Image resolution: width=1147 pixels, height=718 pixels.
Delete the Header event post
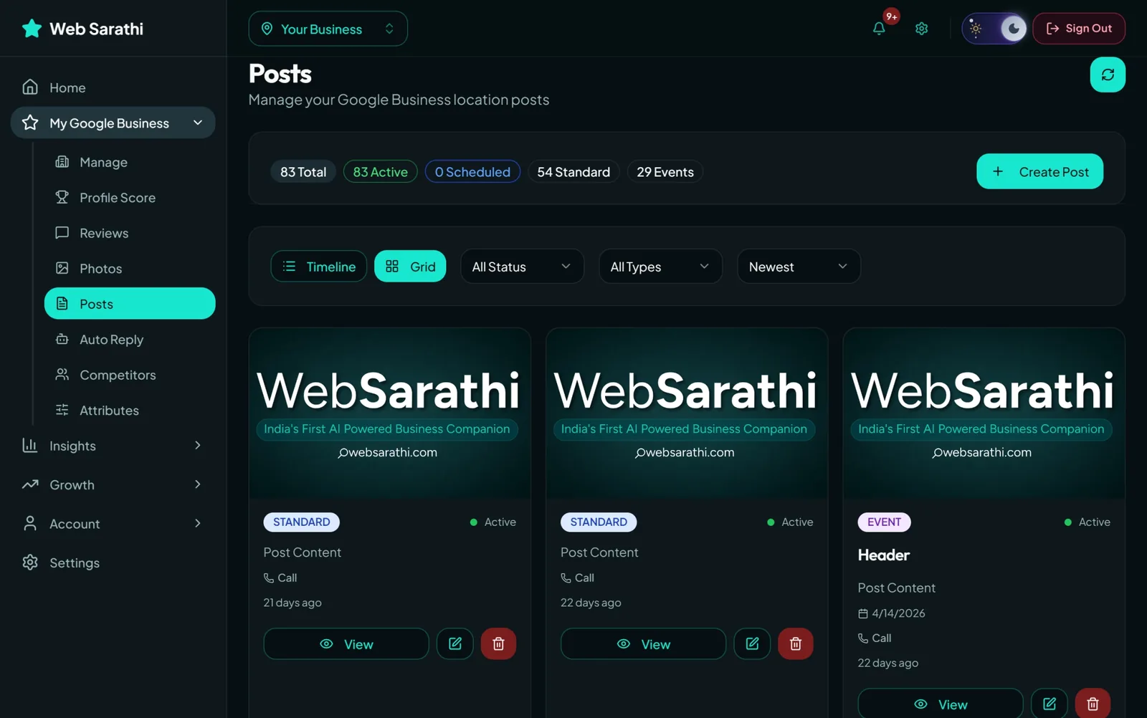coord(1093,704)
